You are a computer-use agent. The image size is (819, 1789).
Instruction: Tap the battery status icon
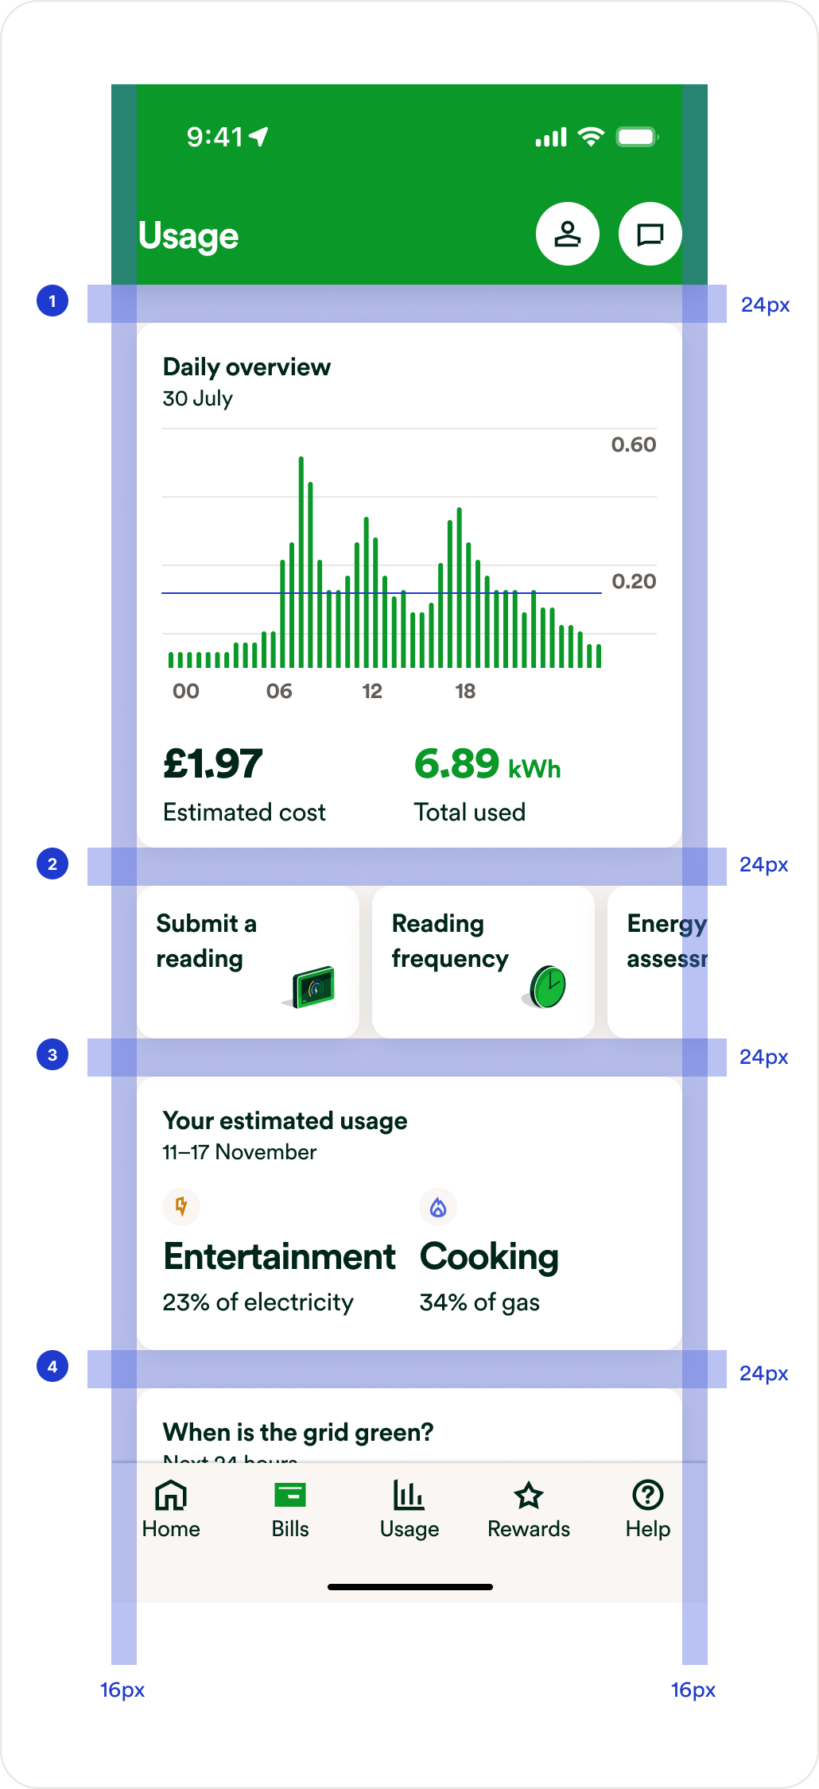(637, 137)
